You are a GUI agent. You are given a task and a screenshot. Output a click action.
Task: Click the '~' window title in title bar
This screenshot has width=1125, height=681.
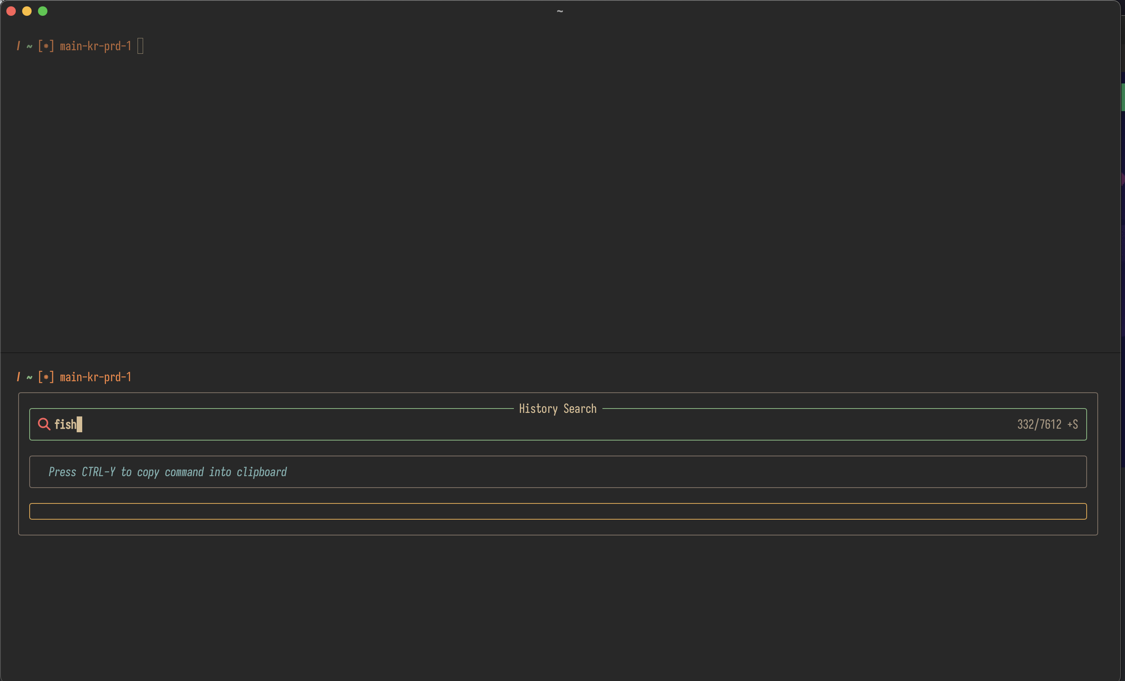point(560,11)
